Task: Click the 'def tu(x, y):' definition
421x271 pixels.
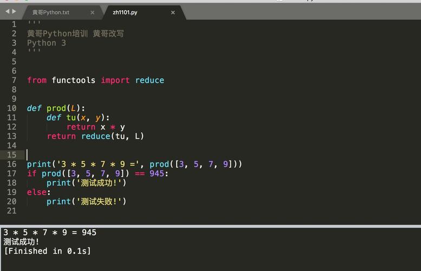Action: coord(78,118)
